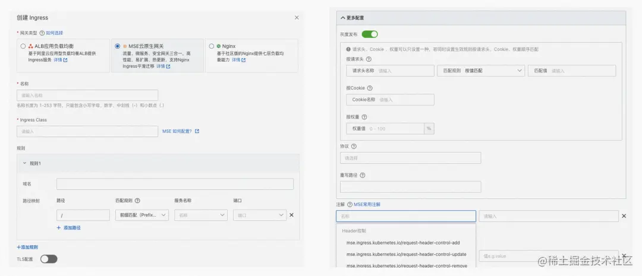Screen dimensions: 642x276
Task: Click +添加规则 to add rule
Action: (x=27, y=248)
